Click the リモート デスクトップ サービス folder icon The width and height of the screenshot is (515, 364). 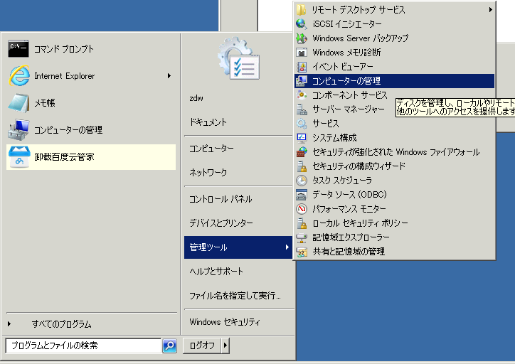301,10
